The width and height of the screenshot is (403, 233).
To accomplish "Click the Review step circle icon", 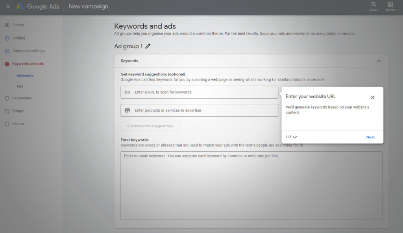I will point(7,124).
